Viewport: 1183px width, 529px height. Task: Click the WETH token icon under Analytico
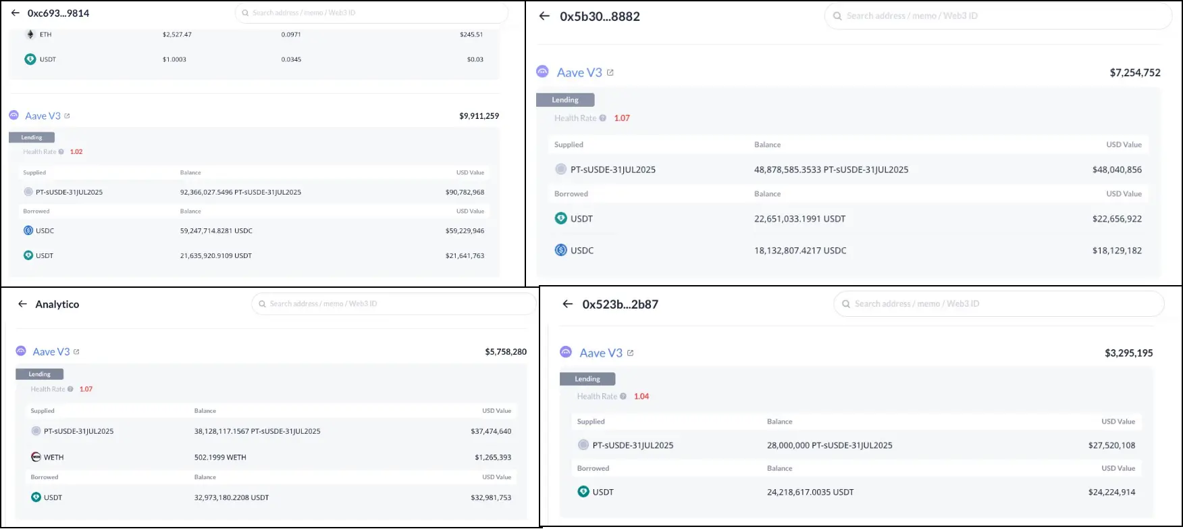click(x=36, y=457)
